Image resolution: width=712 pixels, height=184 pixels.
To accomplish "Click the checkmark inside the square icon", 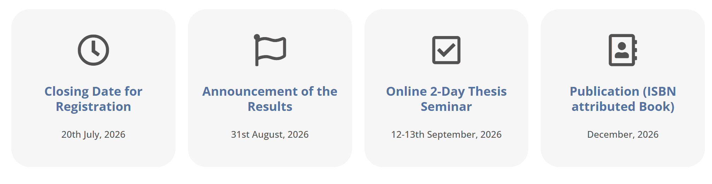I will [x=446, y=50].
